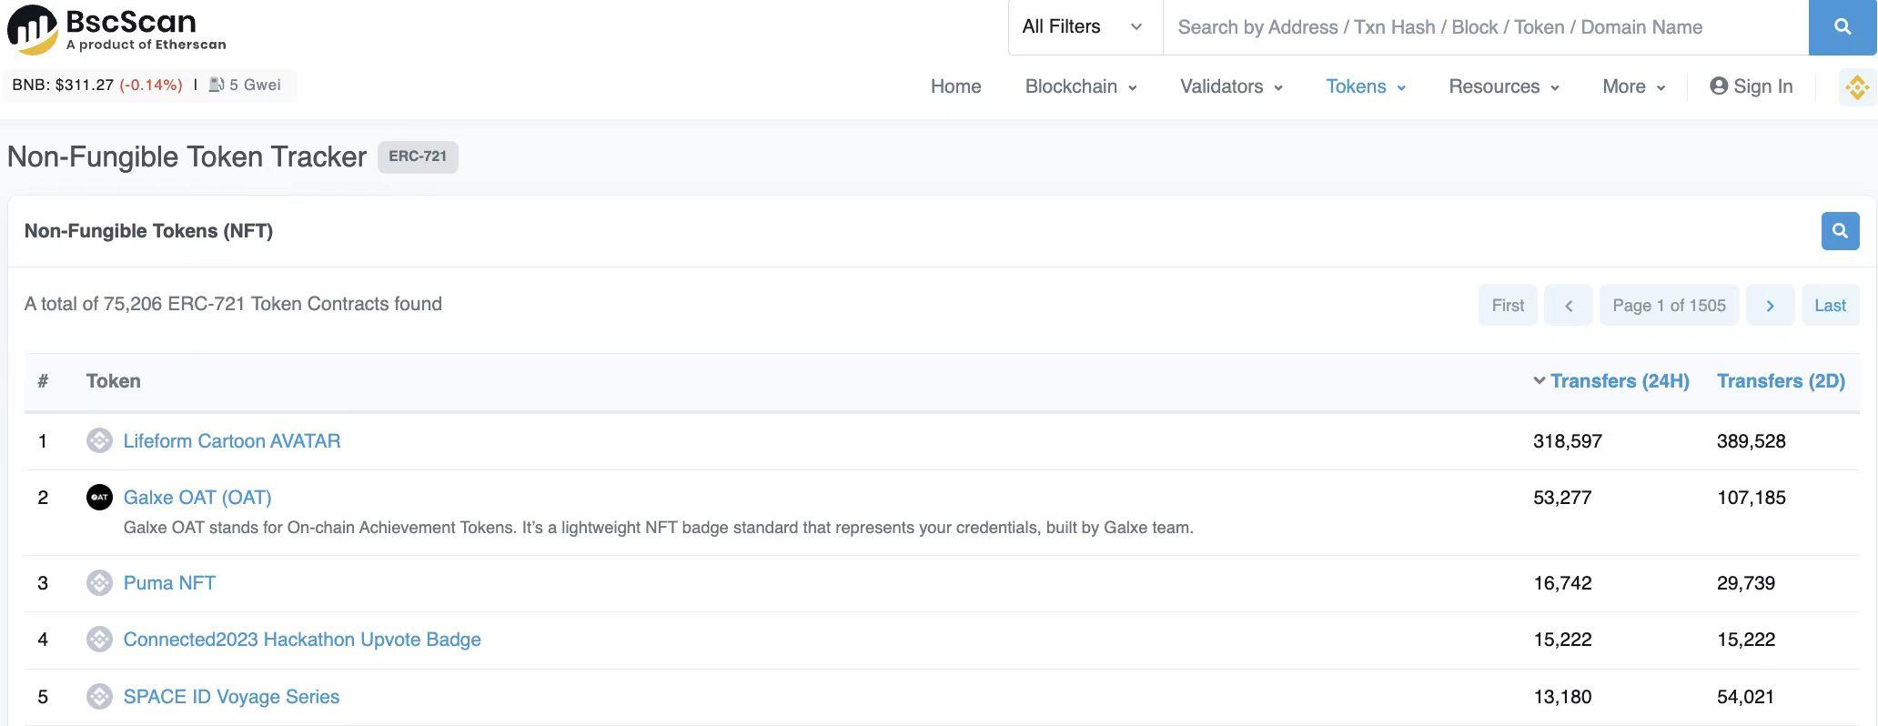Click the blue search button in header
Screen dimensions: 1878x726
click(1842, 27)
